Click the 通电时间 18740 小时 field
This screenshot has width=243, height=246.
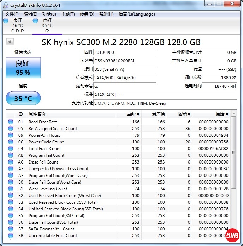[219, 86]
